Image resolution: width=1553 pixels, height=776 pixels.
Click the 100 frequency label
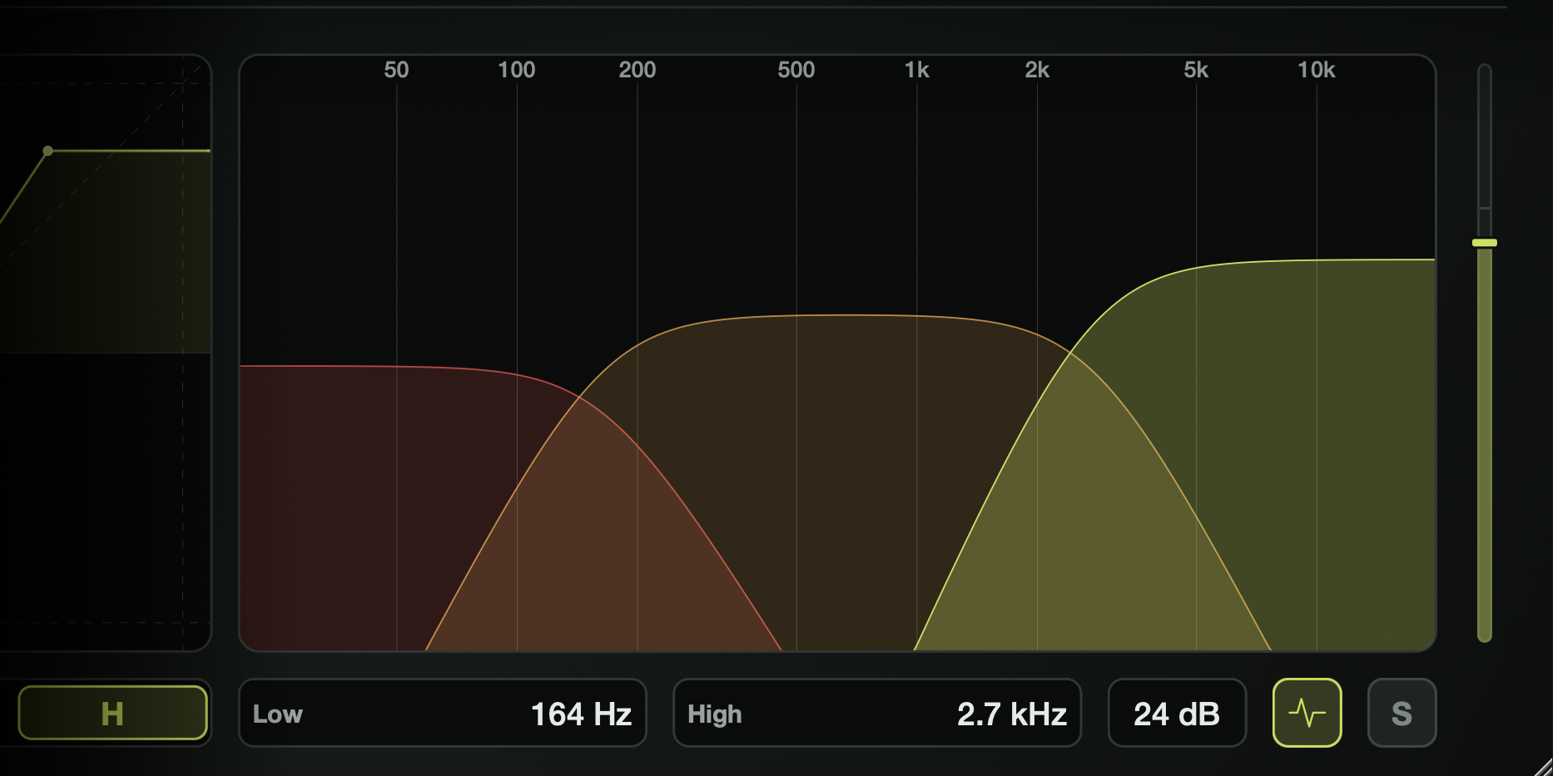point(516,70)
